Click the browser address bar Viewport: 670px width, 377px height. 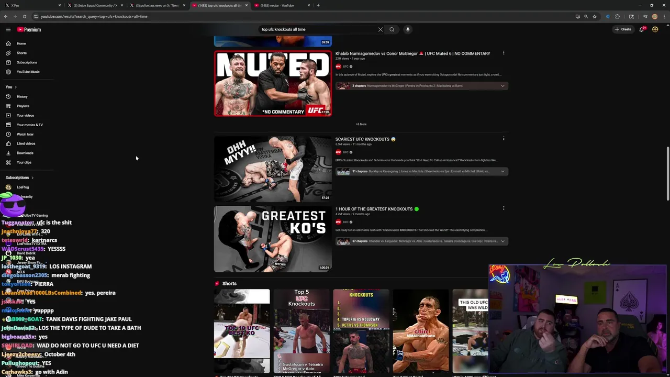[304, 16]
